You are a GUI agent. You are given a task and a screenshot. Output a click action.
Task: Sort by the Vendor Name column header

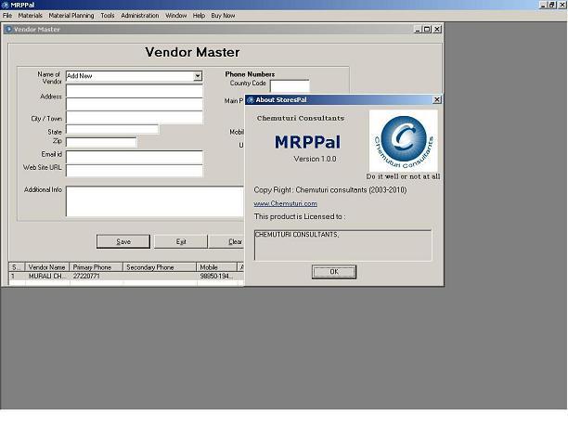[x=46, y=267]
